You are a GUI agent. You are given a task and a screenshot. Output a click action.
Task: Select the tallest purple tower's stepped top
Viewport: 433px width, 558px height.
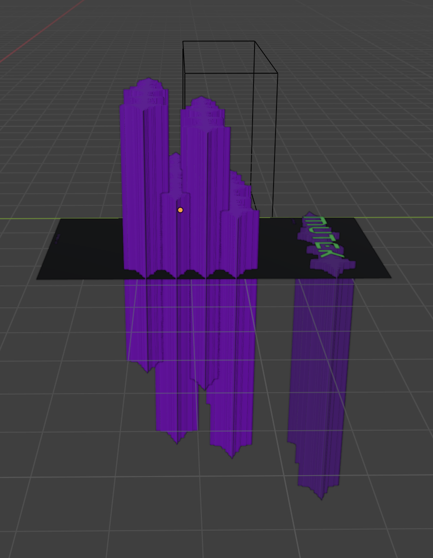146,91
